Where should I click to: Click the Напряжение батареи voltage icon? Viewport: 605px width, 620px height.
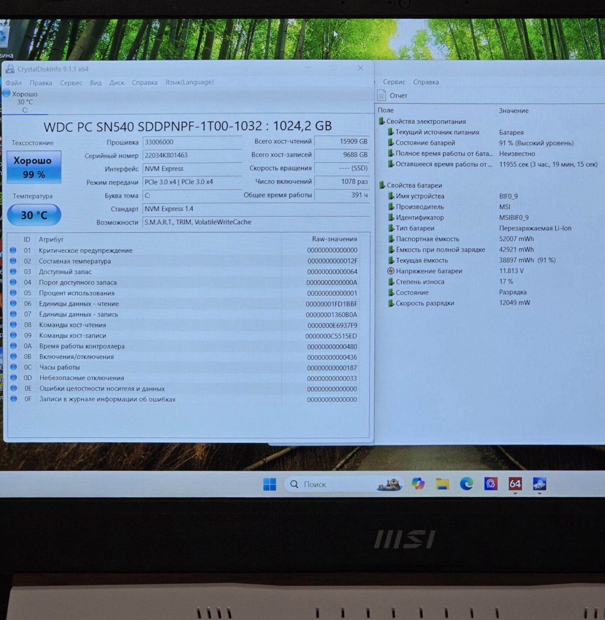(391, 271)
